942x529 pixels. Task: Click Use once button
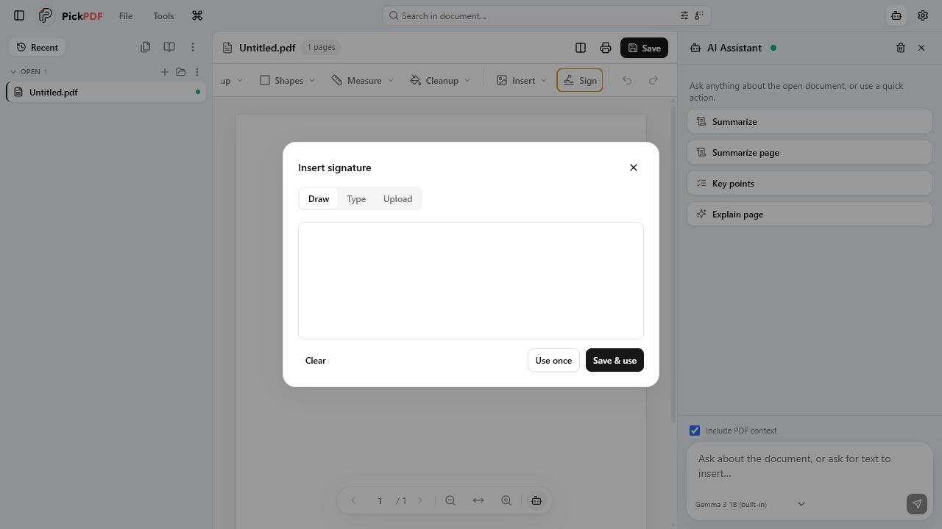[553, 360]
